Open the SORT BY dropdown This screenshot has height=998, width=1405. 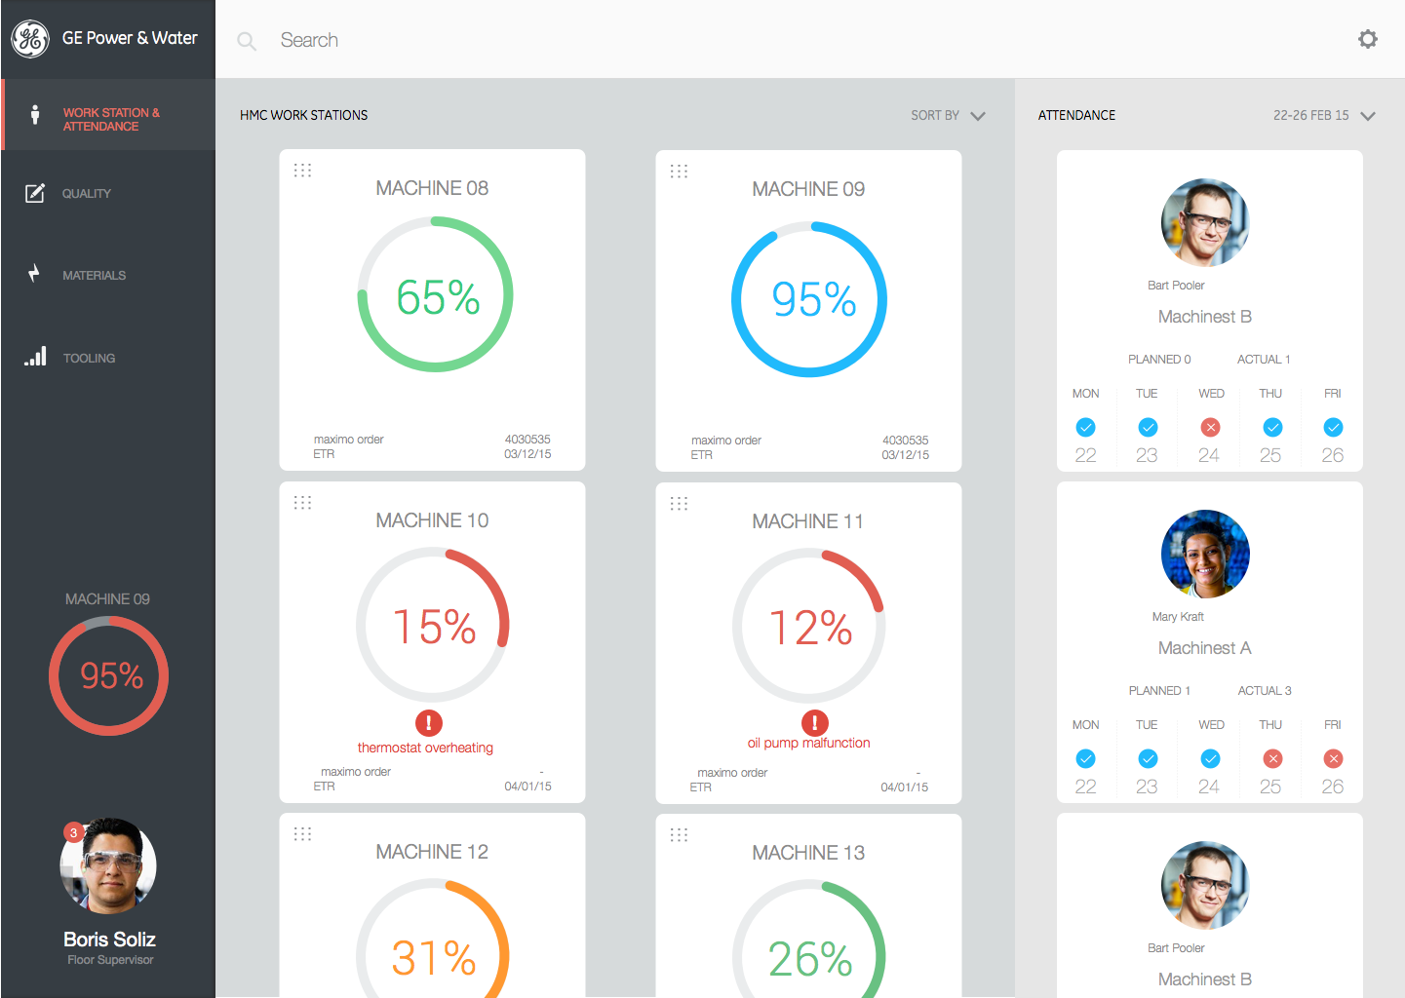[949, 116]
